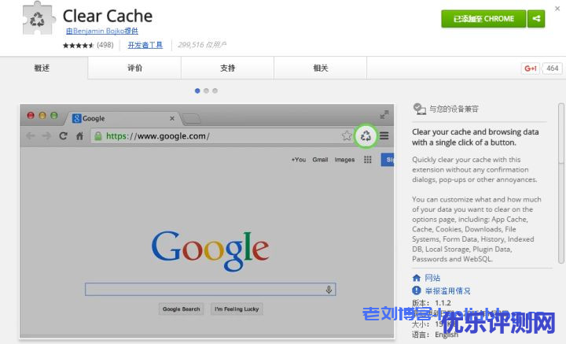
Task: Click the Google apps grid icon
Action: pos(367,160)
